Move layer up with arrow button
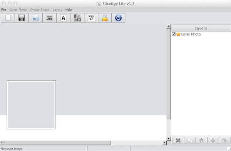 point(201,140)
